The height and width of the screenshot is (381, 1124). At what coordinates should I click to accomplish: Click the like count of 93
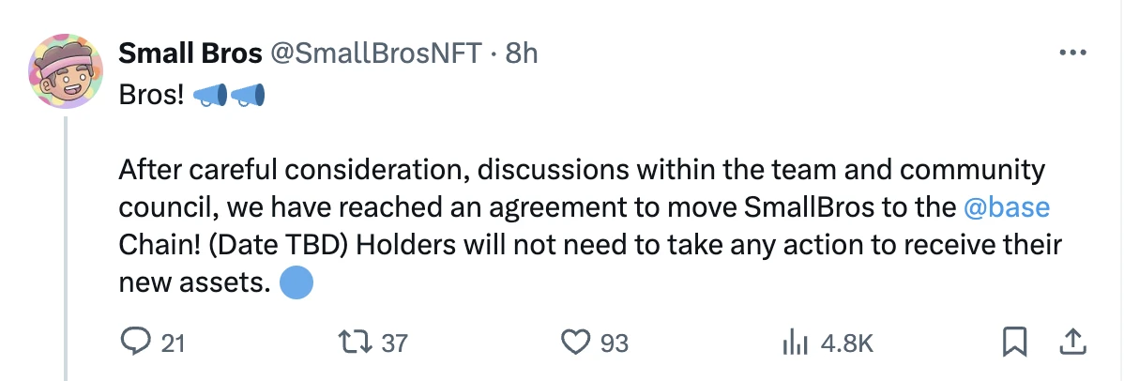coord(614,344)
